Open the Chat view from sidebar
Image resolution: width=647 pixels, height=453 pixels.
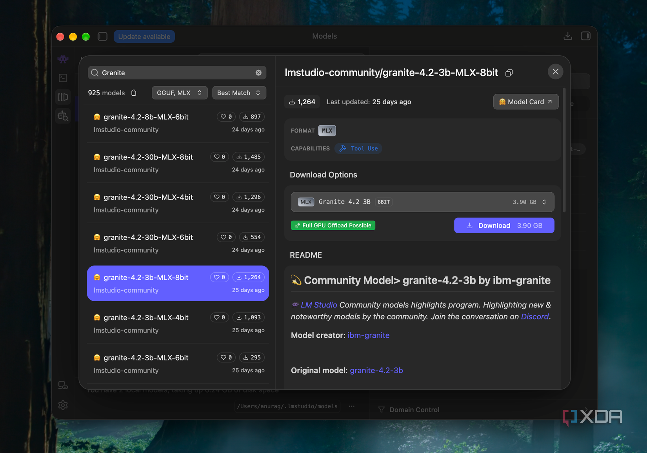[x=63, y=59]
